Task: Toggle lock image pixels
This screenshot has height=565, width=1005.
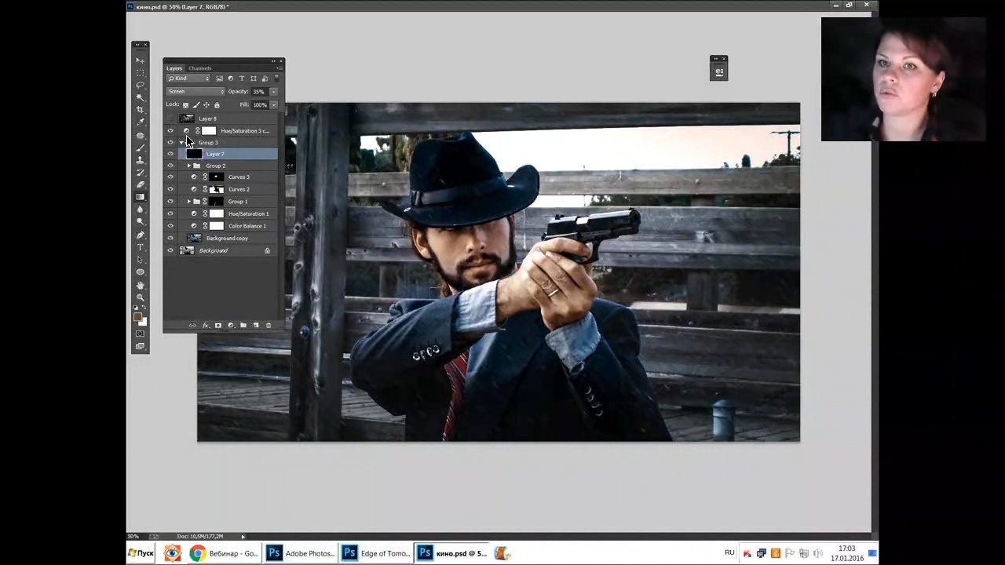Action: click(196, 104)
